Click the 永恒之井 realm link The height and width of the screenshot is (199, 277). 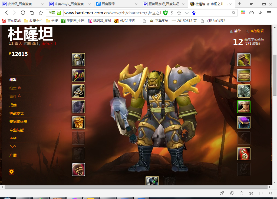[x=49, y=44]
